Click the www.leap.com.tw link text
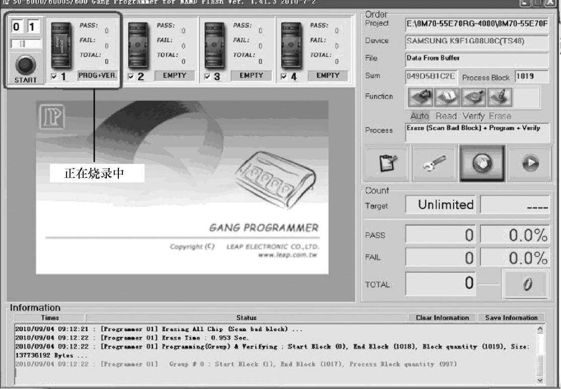This screenshot has height=389, width=561. [x=288, y=255]
